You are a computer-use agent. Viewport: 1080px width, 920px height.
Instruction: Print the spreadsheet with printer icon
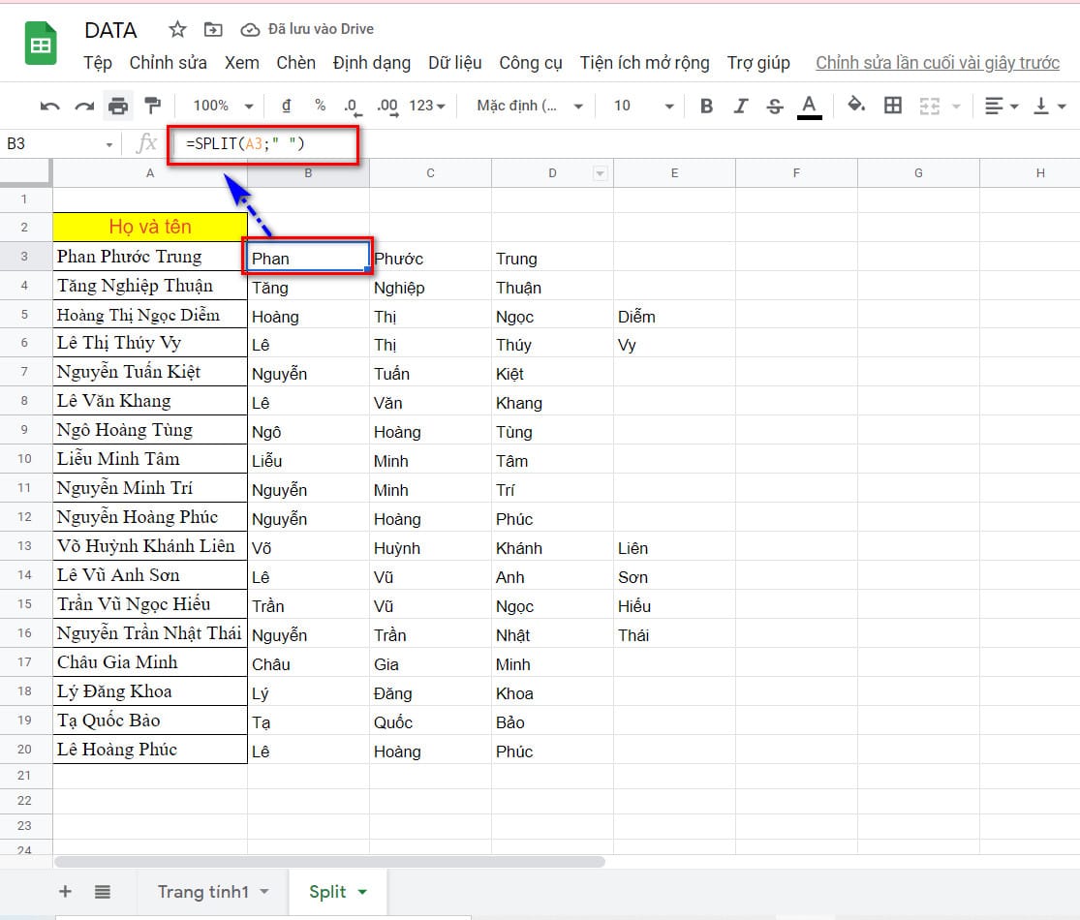[118, 106]
